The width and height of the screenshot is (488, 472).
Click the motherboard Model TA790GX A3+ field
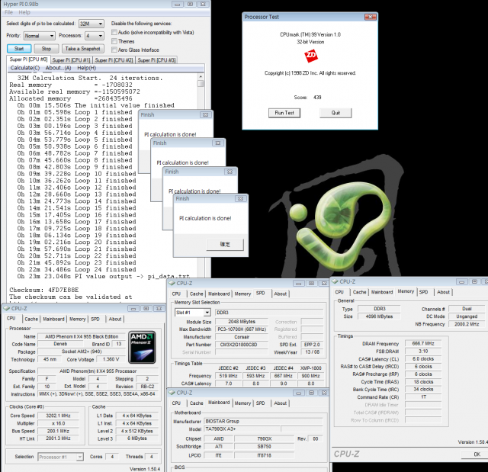click(x=242, y=429)
